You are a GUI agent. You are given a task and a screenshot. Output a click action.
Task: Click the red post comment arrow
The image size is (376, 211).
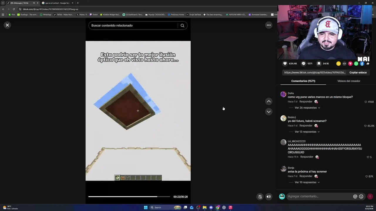[x=370, y=197]
